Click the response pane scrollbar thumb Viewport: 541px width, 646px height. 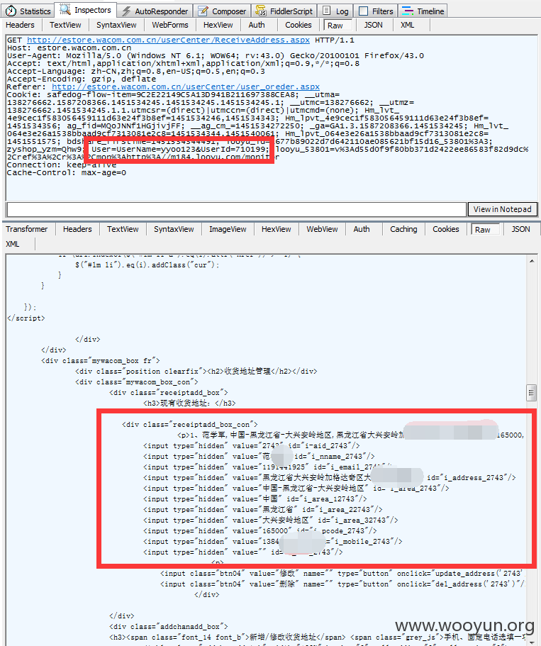[x=532, y=393]
